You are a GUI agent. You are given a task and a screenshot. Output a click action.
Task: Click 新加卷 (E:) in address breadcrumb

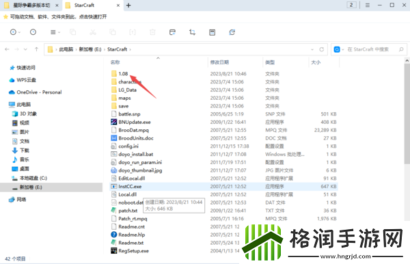90,49
